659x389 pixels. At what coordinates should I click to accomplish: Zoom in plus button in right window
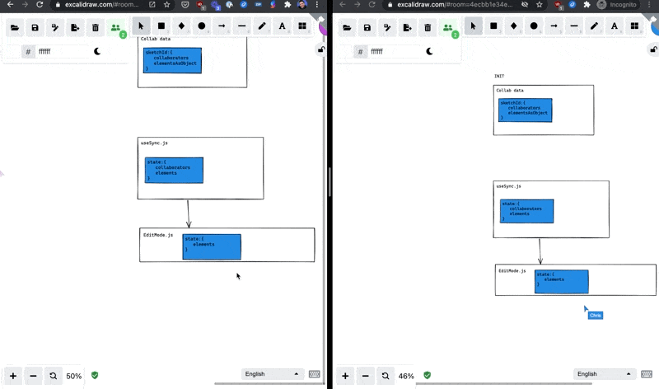(x=345, y=376)
